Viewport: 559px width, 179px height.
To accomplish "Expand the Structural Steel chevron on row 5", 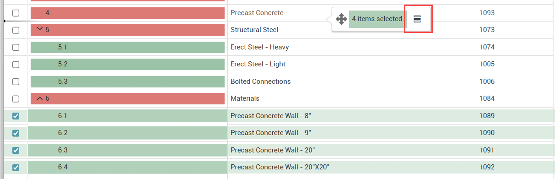I will (x=40, y=30).
